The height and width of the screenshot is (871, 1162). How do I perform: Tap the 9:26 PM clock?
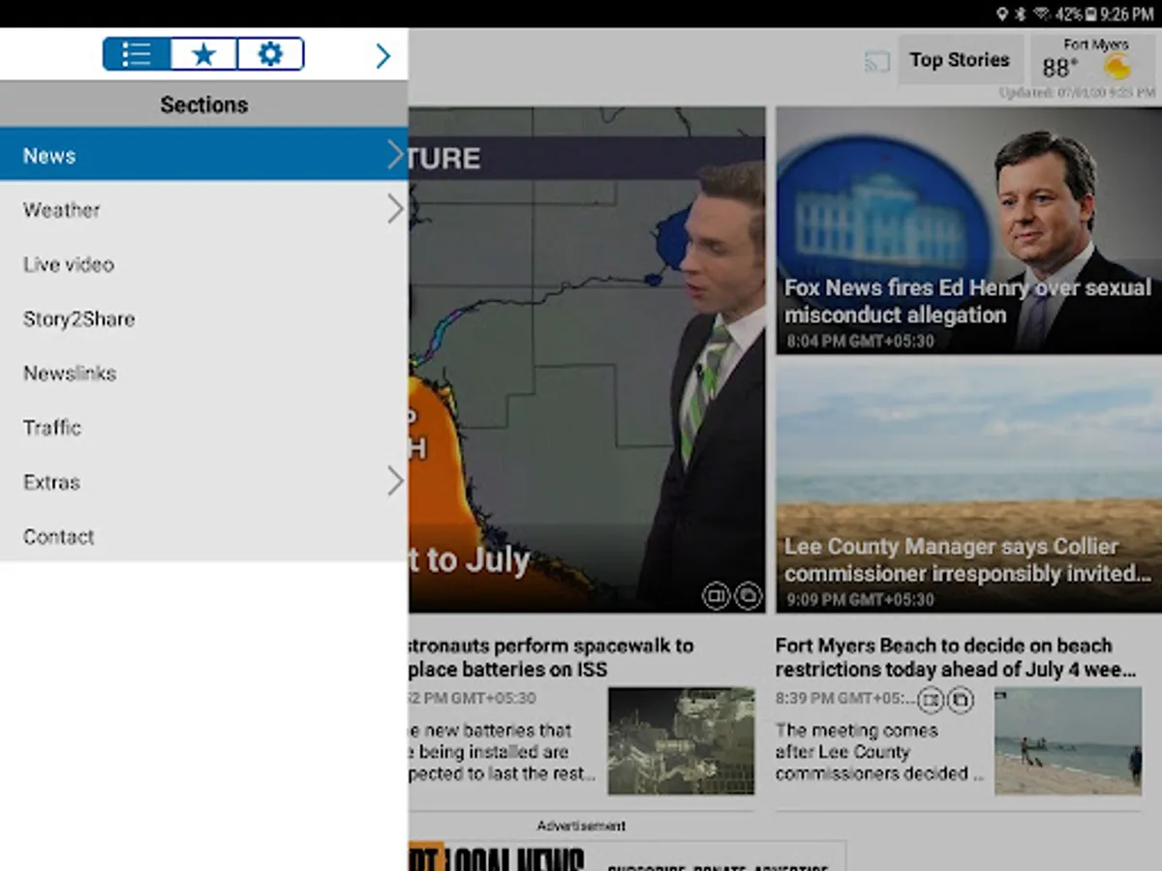tap(1127, 15)
